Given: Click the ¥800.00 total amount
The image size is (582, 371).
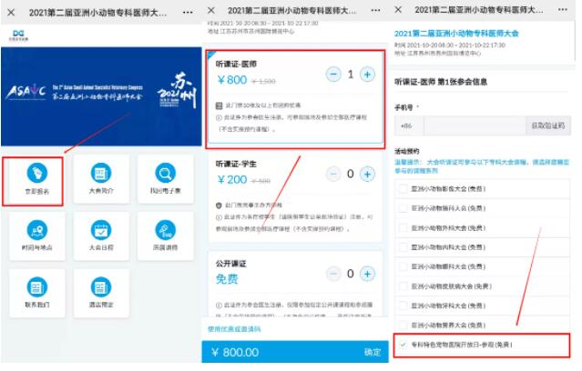Looking at the screenshot, I should 235,352.
